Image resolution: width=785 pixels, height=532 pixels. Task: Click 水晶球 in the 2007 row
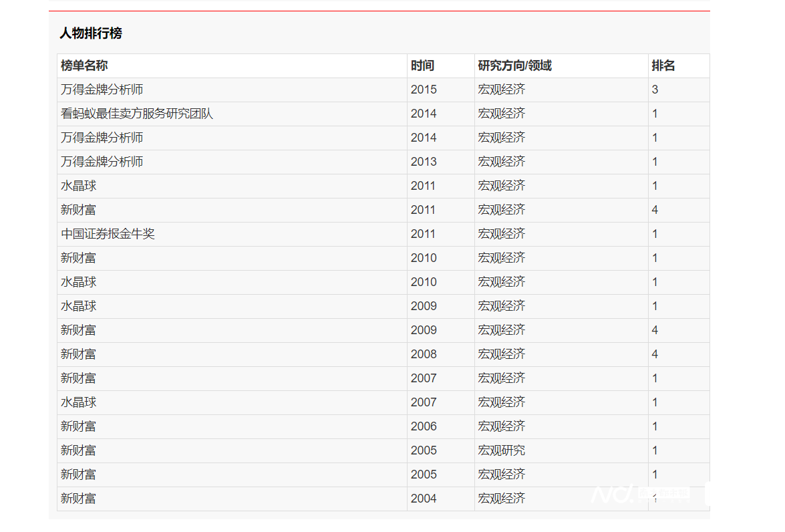click(78, 402)
